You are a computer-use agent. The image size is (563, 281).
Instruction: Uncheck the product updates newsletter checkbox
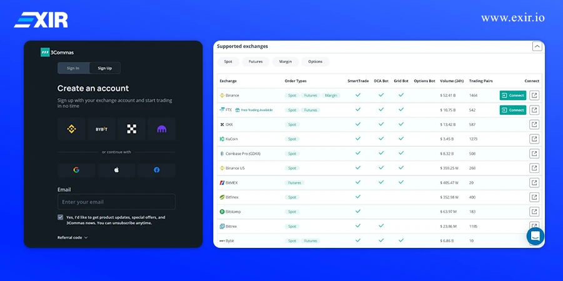point(60,217)
